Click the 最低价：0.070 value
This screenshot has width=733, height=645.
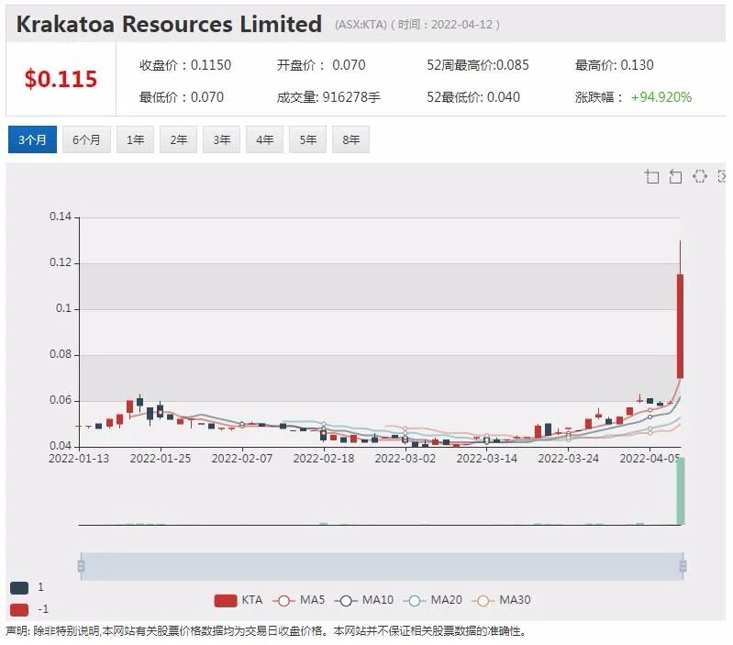[182, 97]
